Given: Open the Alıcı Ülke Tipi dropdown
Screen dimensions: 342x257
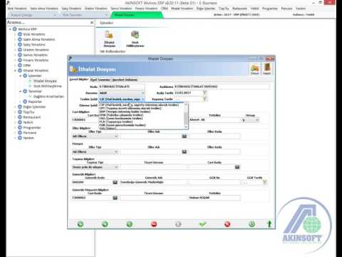Looking at the screenshot, I should coord(116,136).
